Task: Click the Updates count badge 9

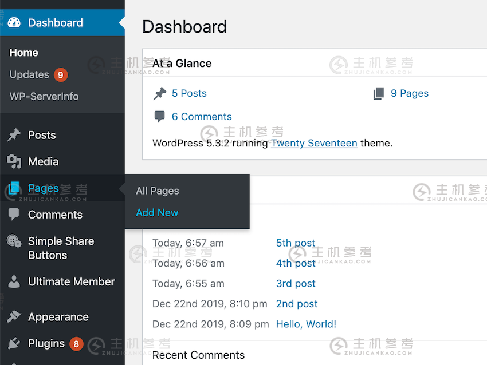Action: point(61,75)
